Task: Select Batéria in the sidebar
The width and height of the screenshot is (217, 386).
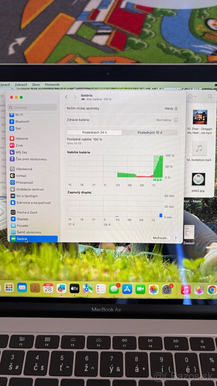Action: tap(33, 239)
